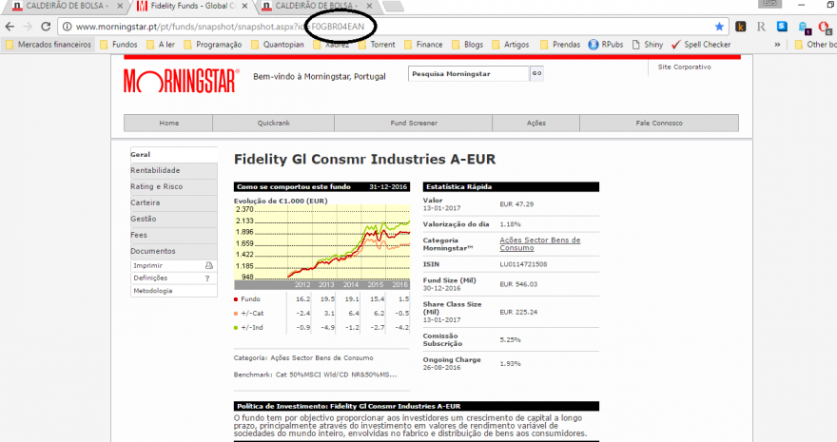Select Carteira in the sidebar

[173, 202]
